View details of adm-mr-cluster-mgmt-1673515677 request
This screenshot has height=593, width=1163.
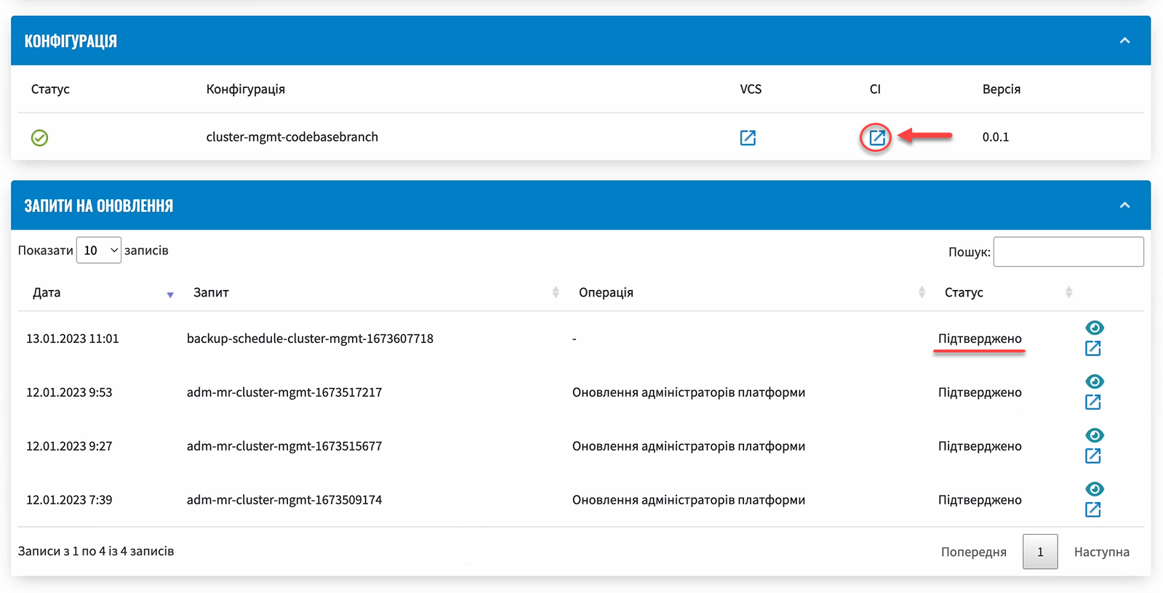click(1095, 435)
